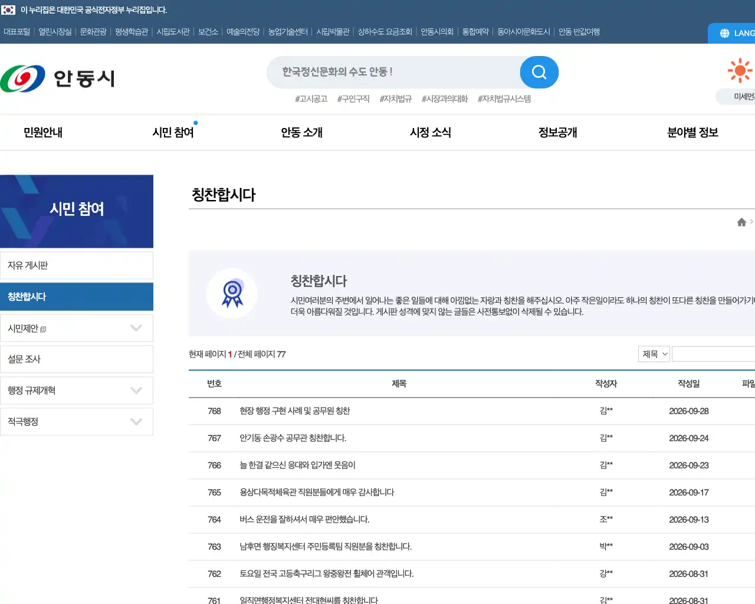Open the 시립박물관 top link
The width and height of the screenshot is (755, 604).
coord(333,32)
